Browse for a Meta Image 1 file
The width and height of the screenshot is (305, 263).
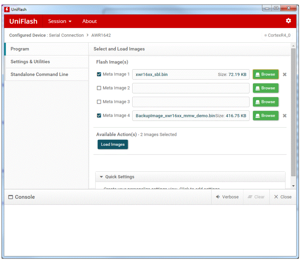point(266,74)
